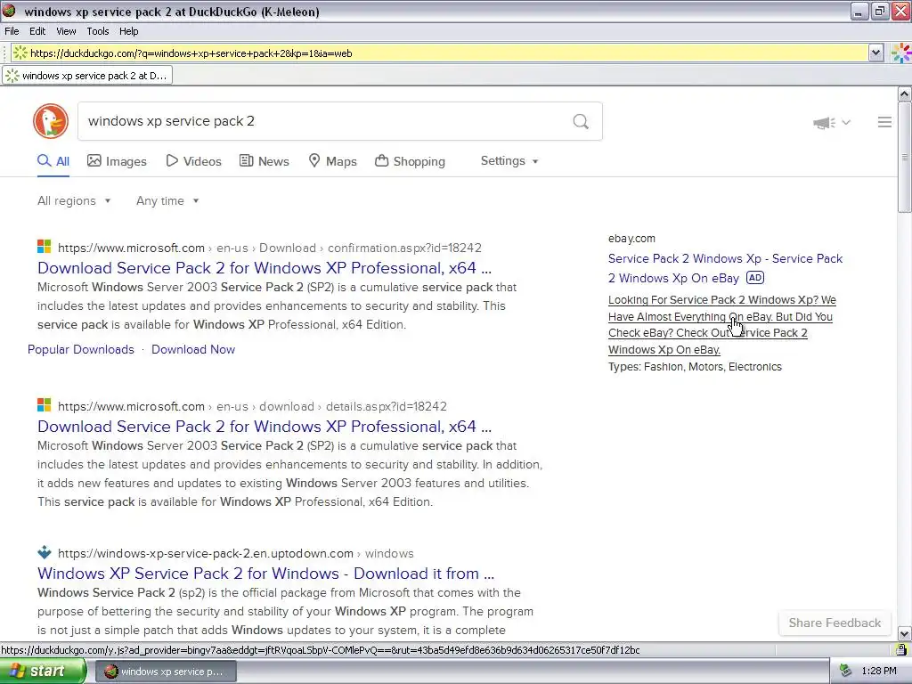Click the AD badge in eBay listing
Viewport: 912px width, 684px height.
point(755,278)
